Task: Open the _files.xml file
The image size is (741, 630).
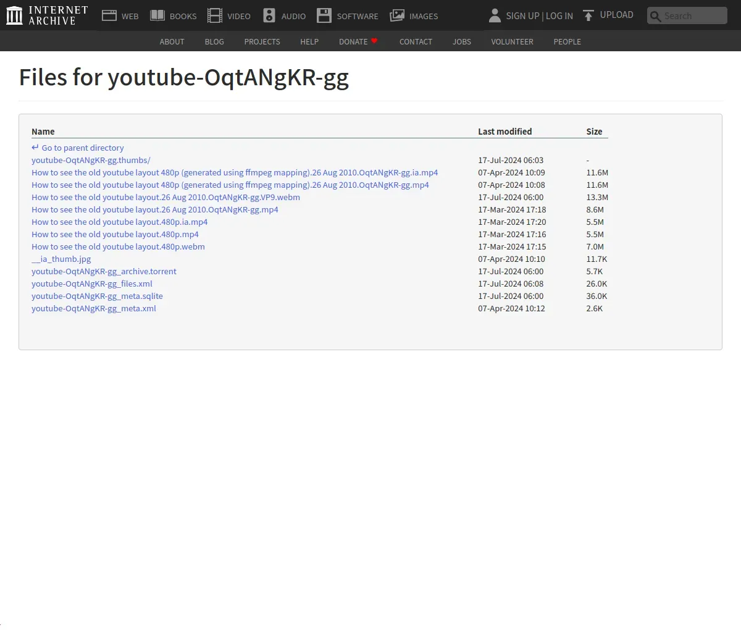Action: (x=92, y=283)
